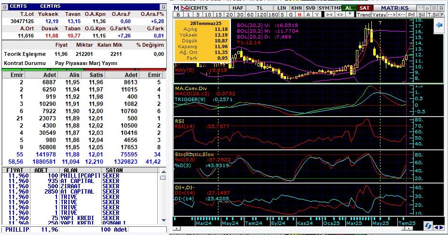Click the Teorik Eşleşme price 11,96
Image resolution: width=448 pixels, height=235 pixels.
point(61,54)
